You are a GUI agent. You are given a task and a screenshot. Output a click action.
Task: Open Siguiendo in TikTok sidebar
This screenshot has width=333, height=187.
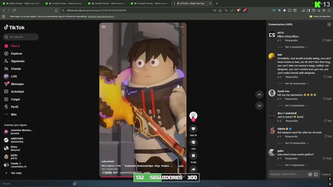pyautogui.click(x=18, y=61)
